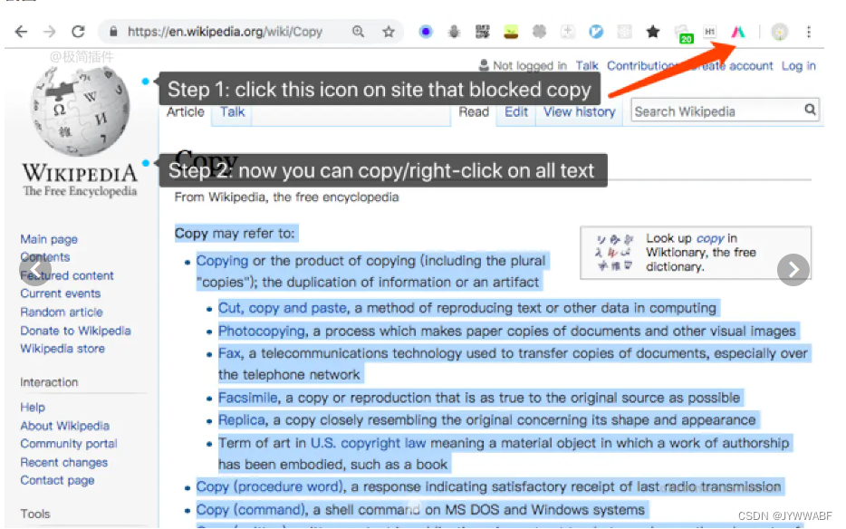Click About Wikipedia in sidebar
Image resolution: width=846 pixels, height=529 pixels.
click(x=64, y=426)
